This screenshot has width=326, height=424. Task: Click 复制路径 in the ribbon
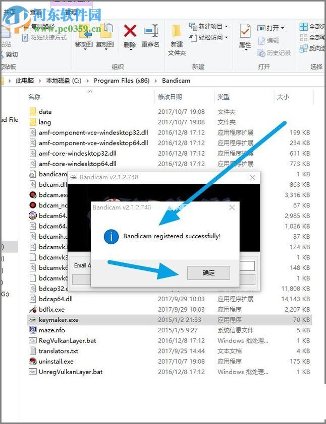pyautogui.click(x=39, y=27)
